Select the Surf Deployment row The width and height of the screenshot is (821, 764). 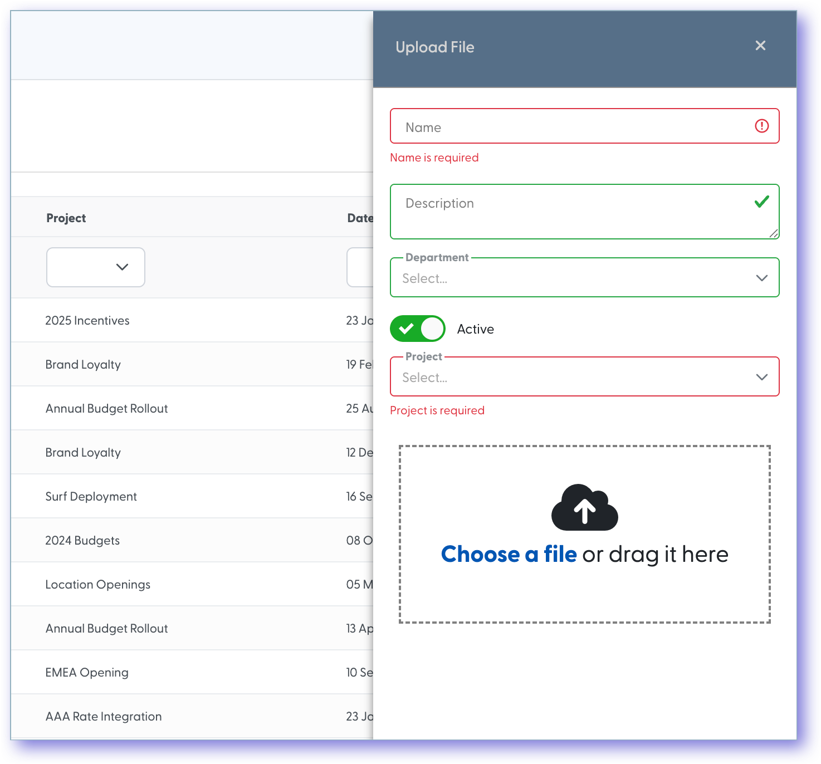tap(192, 496)
